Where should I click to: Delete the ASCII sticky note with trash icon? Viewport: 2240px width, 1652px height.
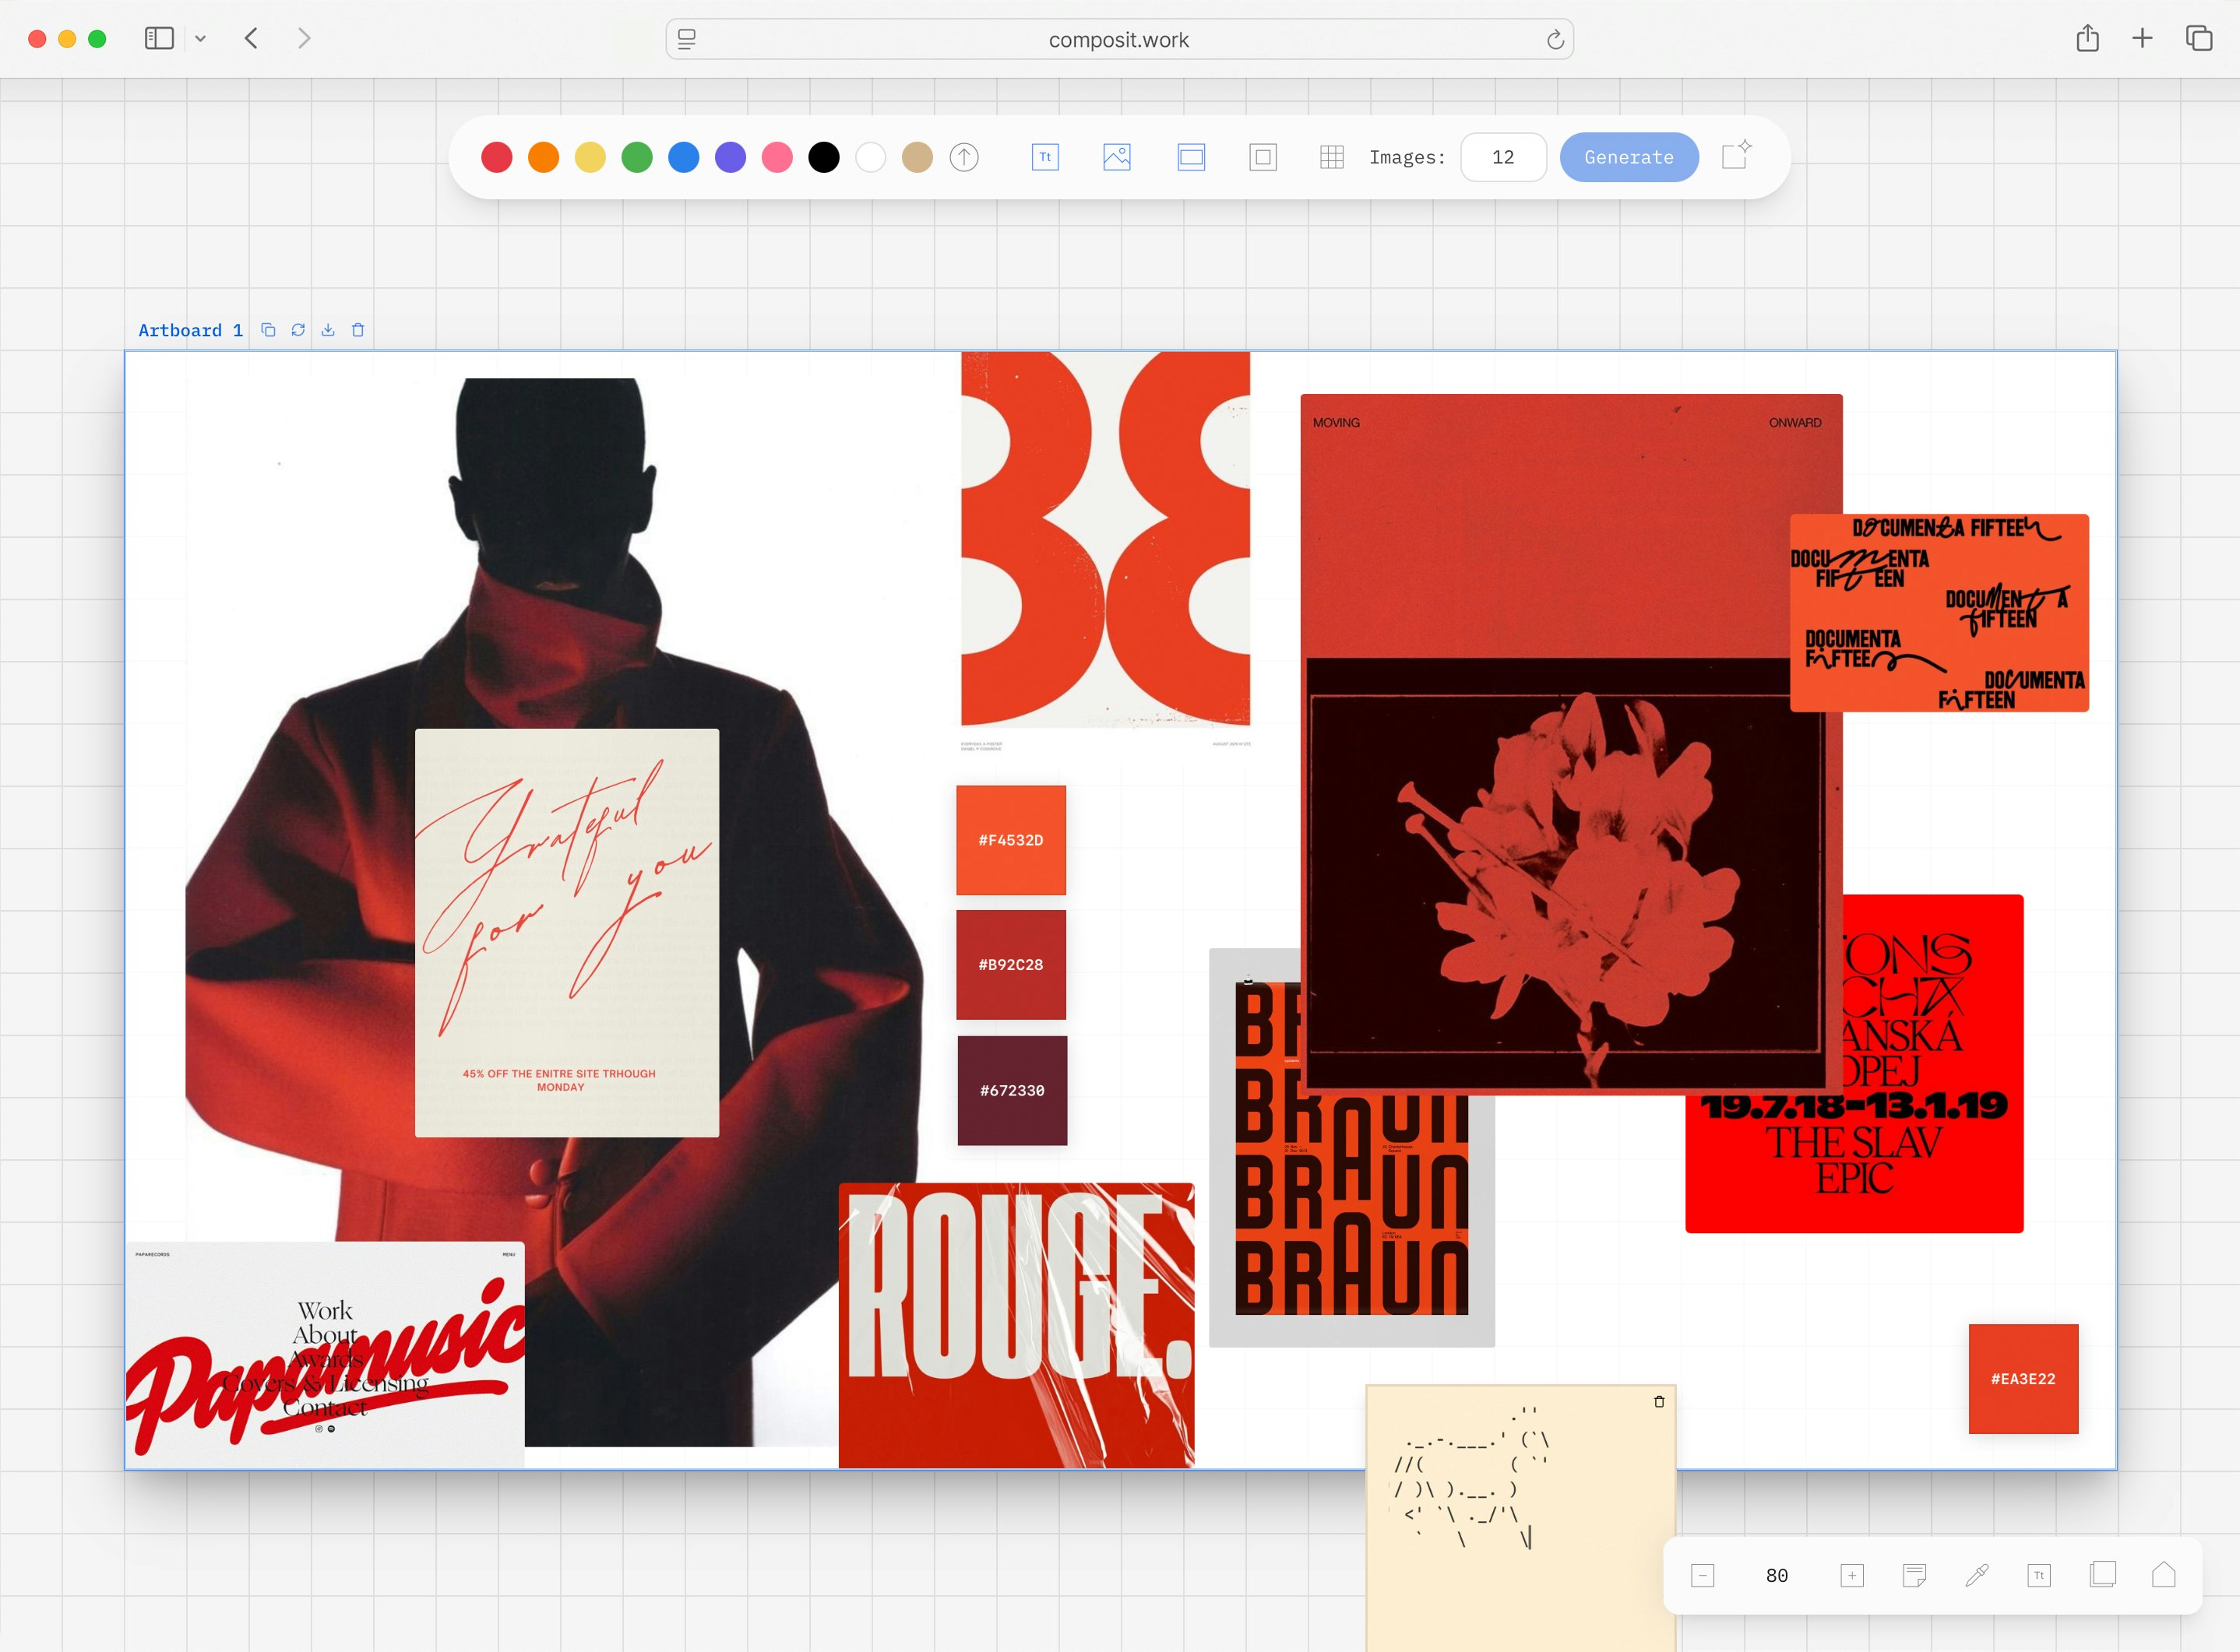point(1659,1402)
